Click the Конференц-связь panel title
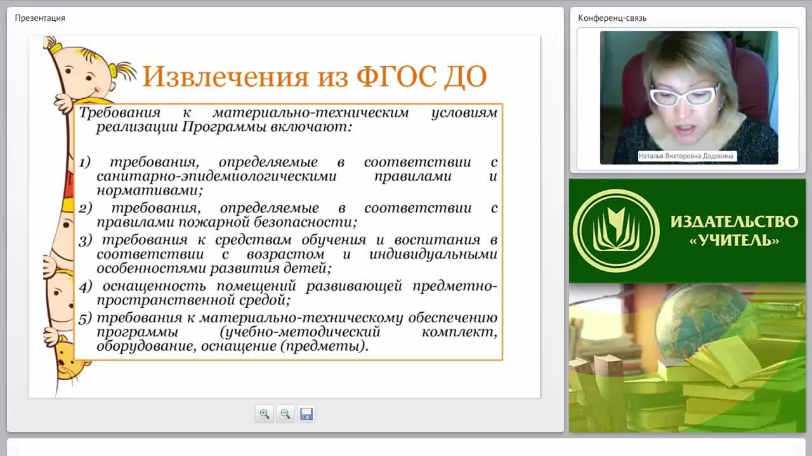Viewport: 812px width, 456px height. (x=612, y=18)
